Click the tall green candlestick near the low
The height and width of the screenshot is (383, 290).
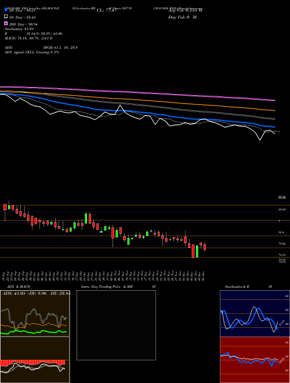(x=197, y=251)
